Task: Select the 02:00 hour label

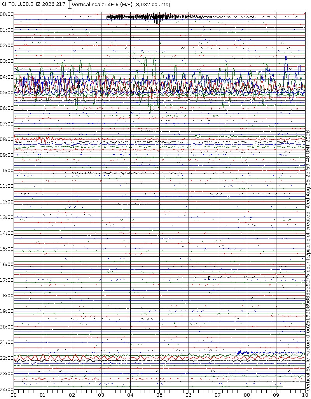Action: (7, 45)
